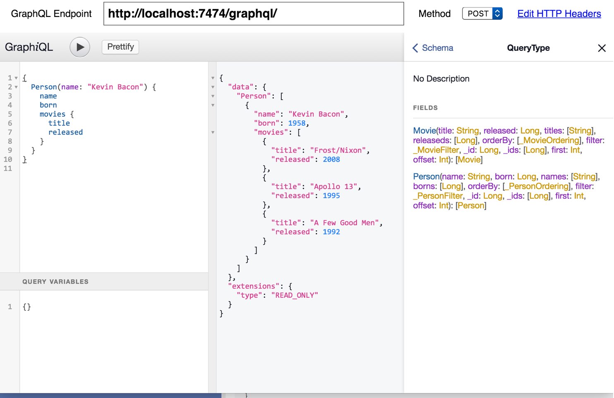Click the 'released' field in the query editor
The width and height of the screenshot is (614, 398).
pyautogui.click(x=65, y=132)
